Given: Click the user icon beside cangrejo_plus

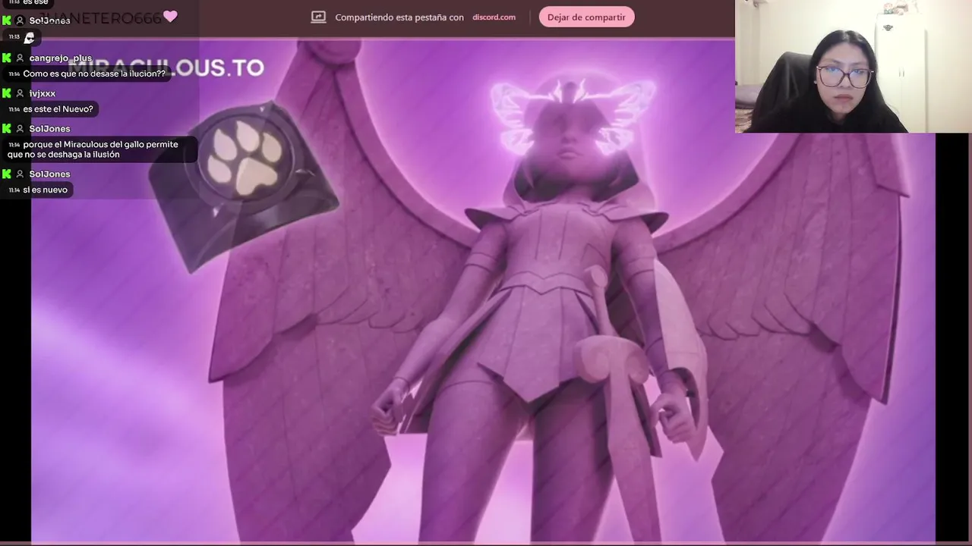Looking at the screenshot, I should (20, 58).
